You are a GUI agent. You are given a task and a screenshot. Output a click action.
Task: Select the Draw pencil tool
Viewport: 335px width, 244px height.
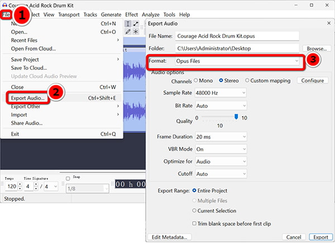[x=128, y=32]
